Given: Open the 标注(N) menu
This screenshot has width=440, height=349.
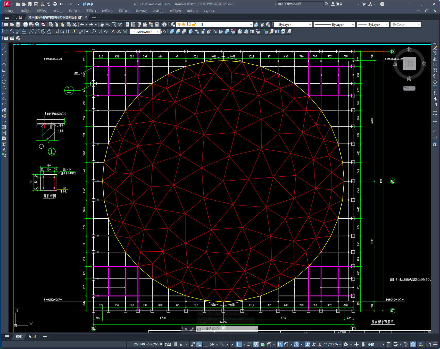Looking at the screenshot, I should coord(124,11).
